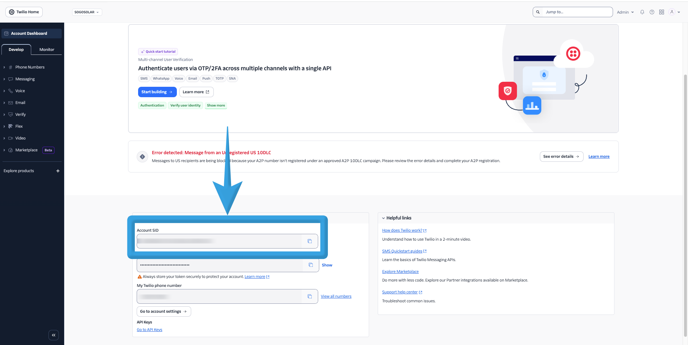Collapse the left sidebar
The image size is (688, 345).
[x=53, y=335]
